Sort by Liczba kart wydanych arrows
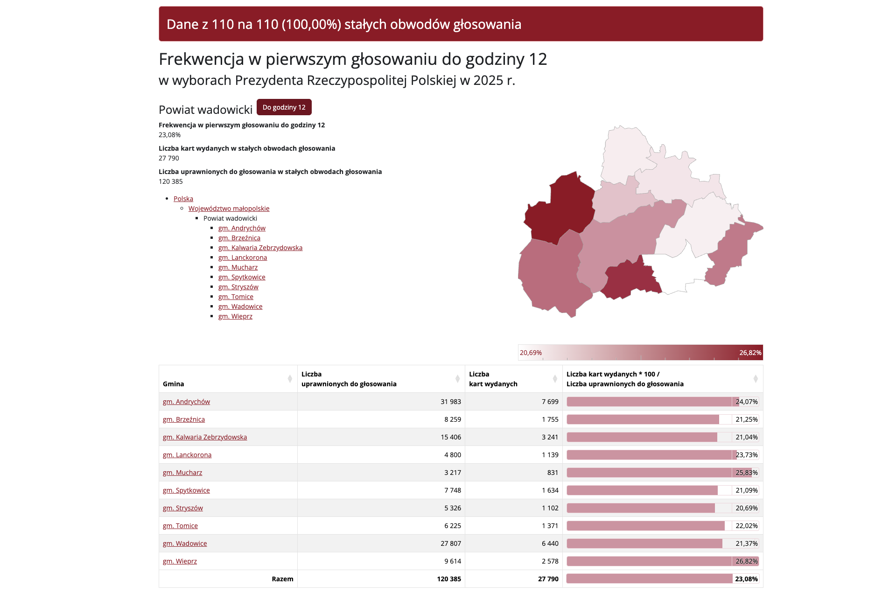 555,379
